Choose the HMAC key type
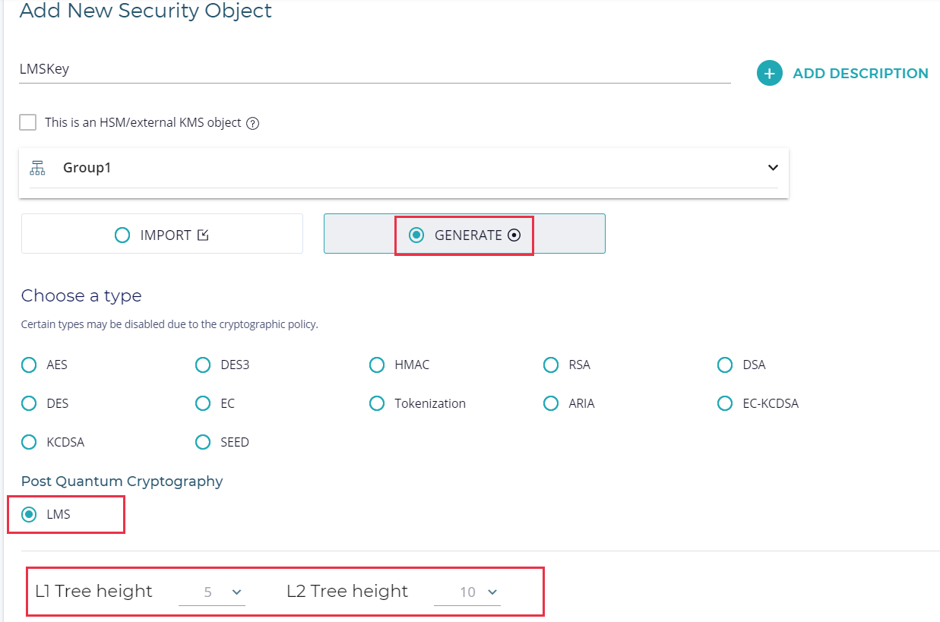Viewport: 940px width, 622px height. 377,365
